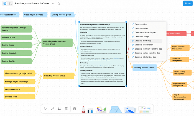This screenshot has width=194, height=116.
Task: Open the define the scope of this project link
Action: pyautogui.click(x=102, y=60)
